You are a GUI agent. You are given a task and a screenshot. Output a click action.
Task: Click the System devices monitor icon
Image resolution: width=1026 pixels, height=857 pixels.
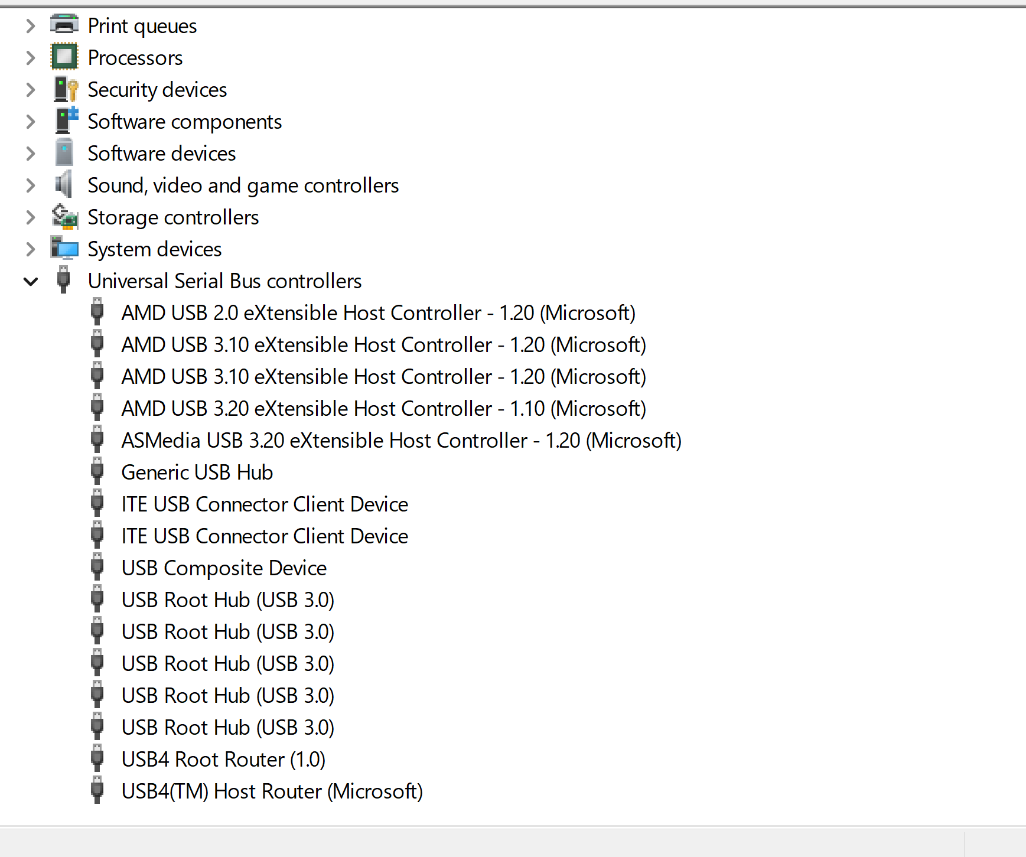64,249
